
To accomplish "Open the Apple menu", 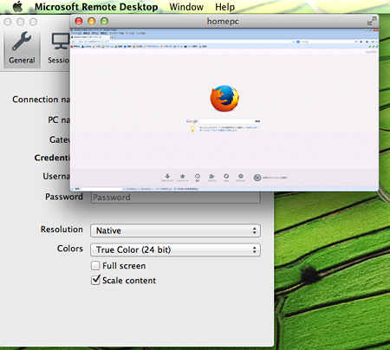I will tap(17, 7).
